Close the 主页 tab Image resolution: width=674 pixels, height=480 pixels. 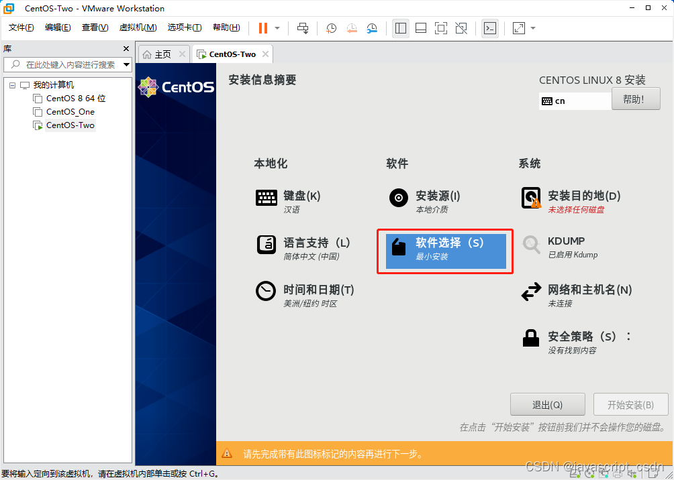click(182, 54)
